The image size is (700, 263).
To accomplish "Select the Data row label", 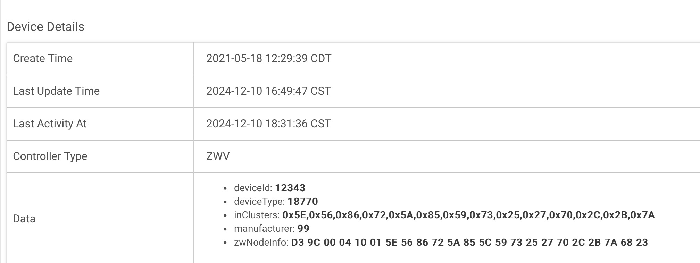I will point(24,219).
